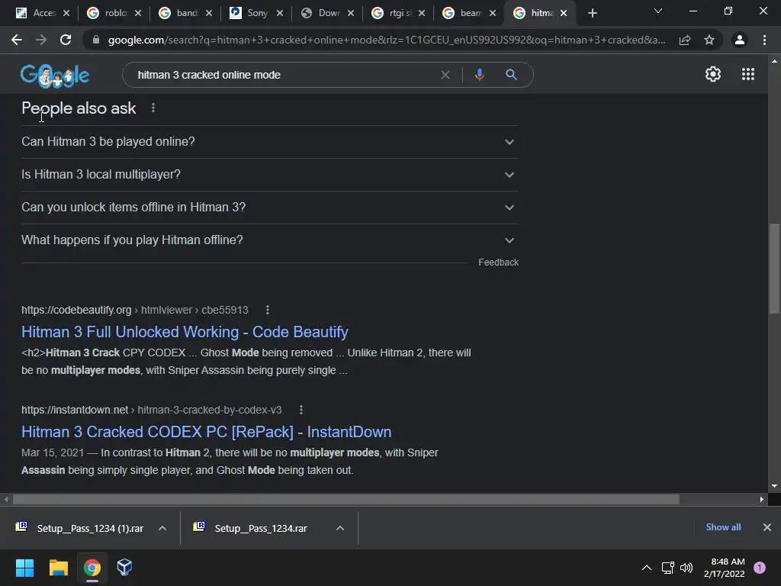Open the Chrome three-dot menu
781x586 pixels.
[x=764, y=40]
